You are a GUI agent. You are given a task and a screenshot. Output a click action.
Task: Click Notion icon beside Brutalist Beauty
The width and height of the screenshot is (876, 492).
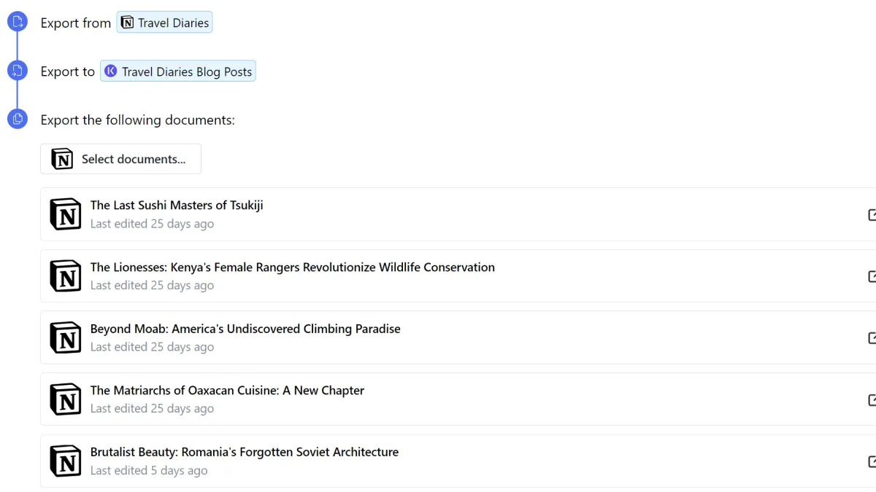click(66, 461)
